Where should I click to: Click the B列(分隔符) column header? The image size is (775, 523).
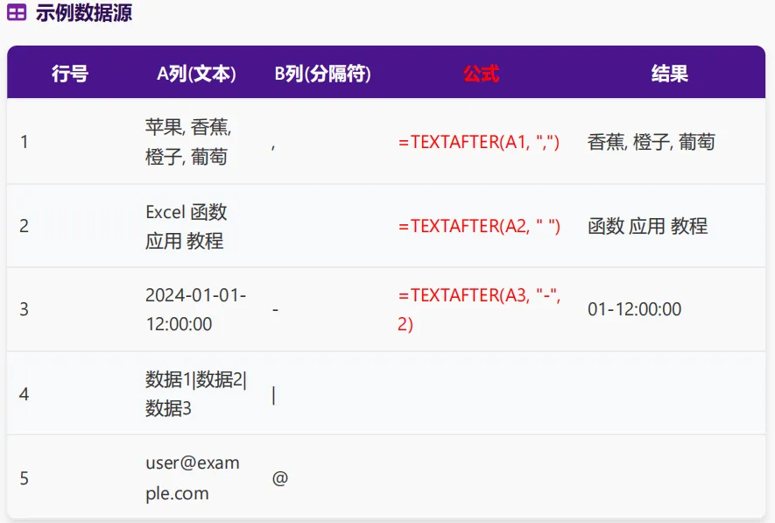pyautogui.click(x=323, y=74)
